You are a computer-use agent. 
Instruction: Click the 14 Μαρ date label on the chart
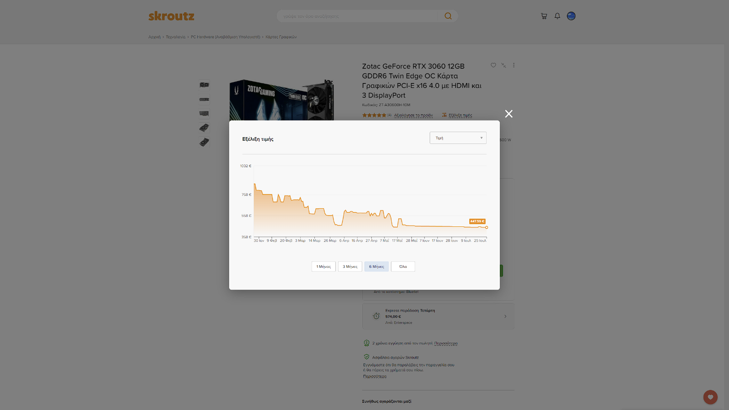[x=314, y=241]
